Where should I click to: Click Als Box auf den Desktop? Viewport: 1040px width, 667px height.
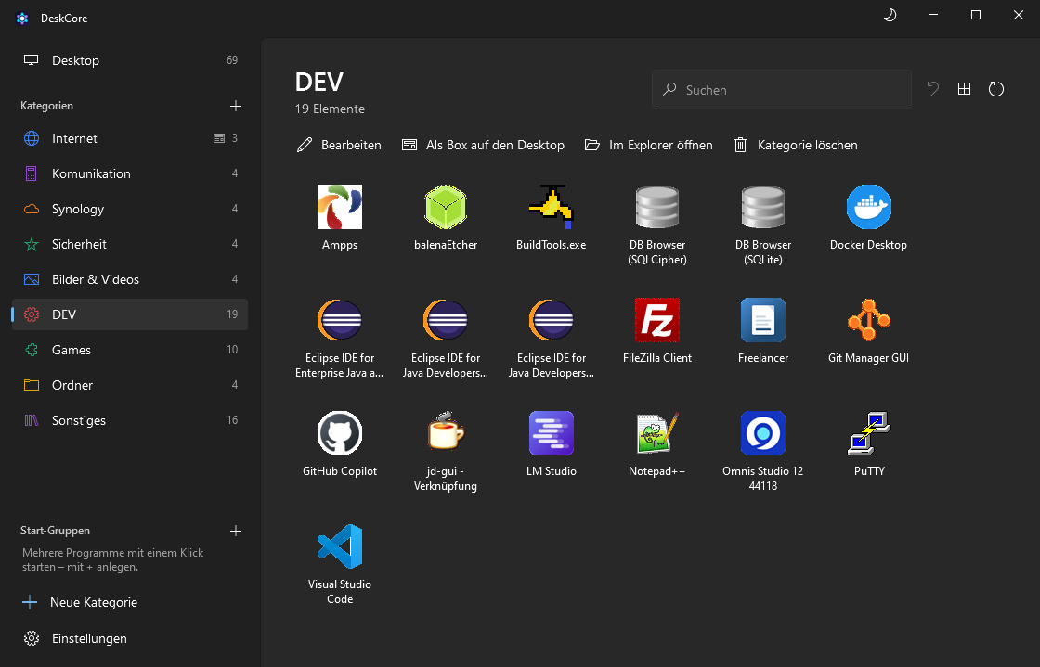(x=484, y=145)
